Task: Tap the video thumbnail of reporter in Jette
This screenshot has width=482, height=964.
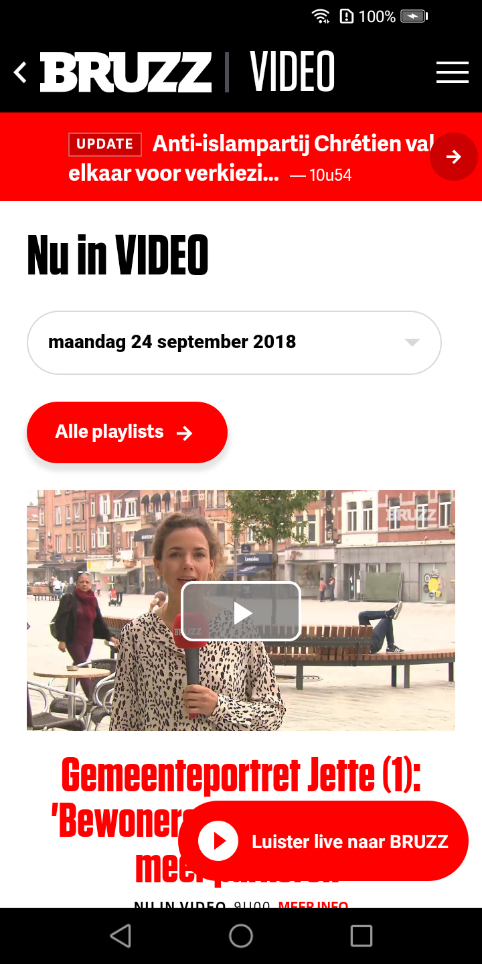Action: point(241,611)
